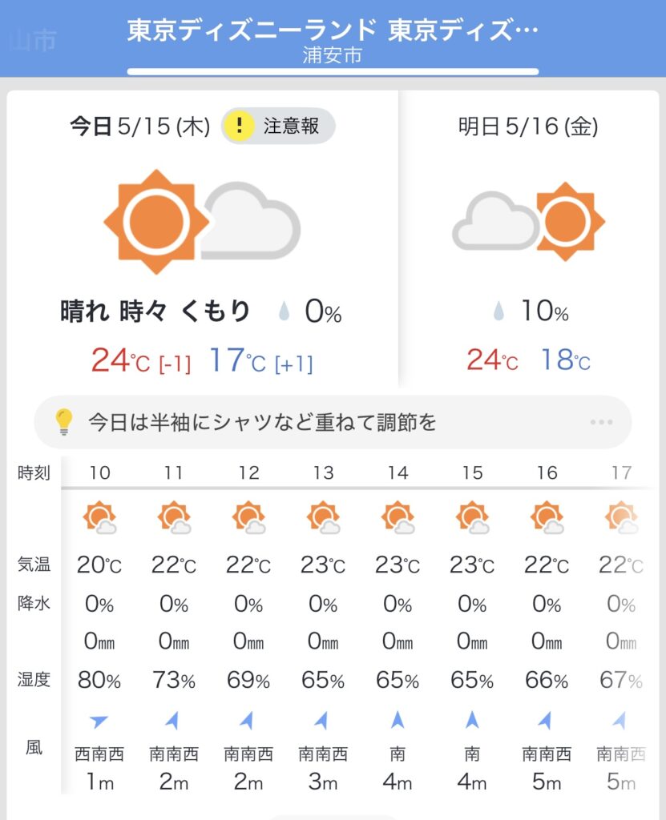Image resolution: width=666 pixels, height=820 pixels.
Task: Tap the wind arrow for 14 o'clock
Action: [398, 721]
